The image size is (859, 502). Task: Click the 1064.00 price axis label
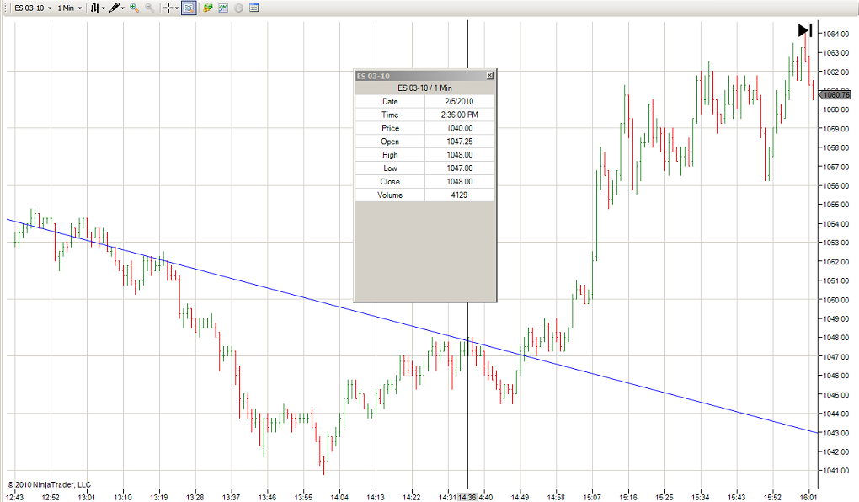(x=836, y=34)
